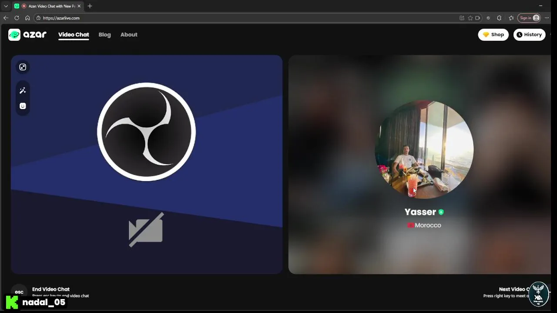Click the name Yasser
The height and width of the screenshot is (313, 557).
(420, 212)
